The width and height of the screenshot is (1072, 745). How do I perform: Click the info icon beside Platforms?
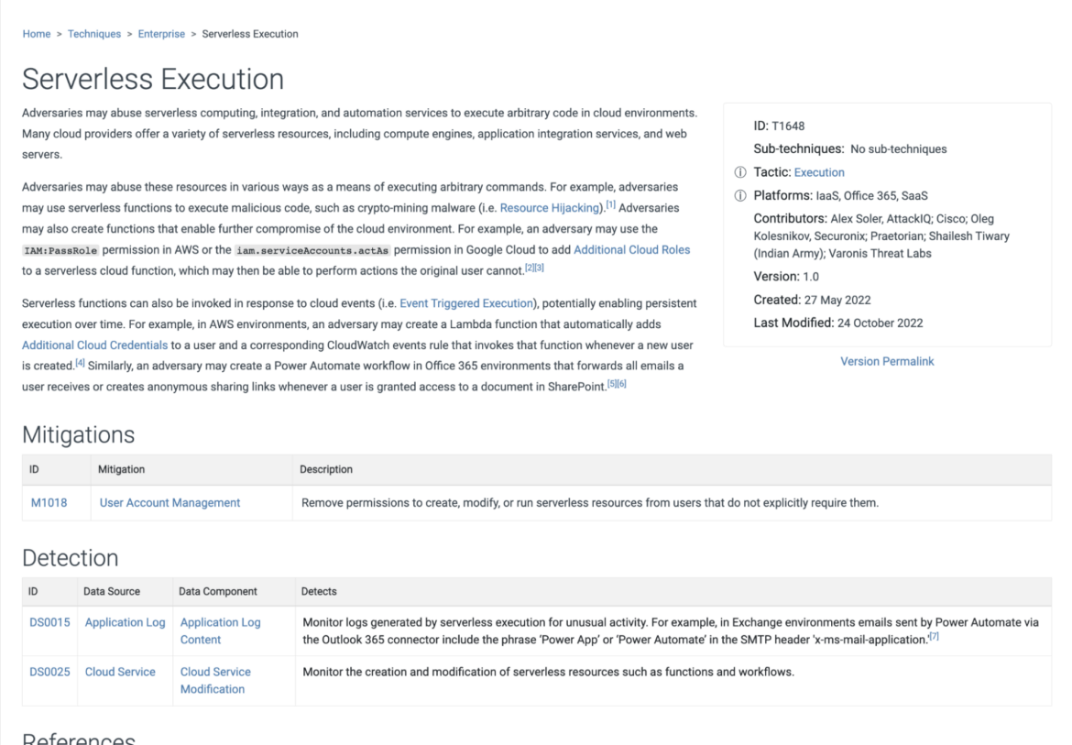(739, 195)
